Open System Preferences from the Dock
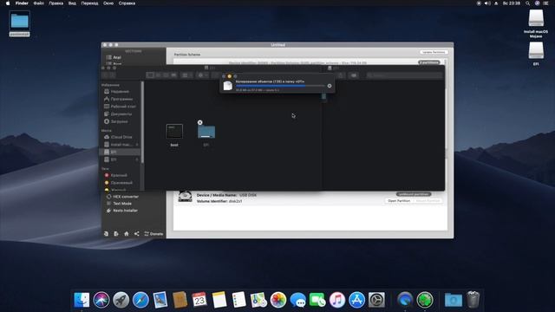Image resolution: width=555 pixels, height=312 pixels. pyautogui.click(x=376, y=300)
